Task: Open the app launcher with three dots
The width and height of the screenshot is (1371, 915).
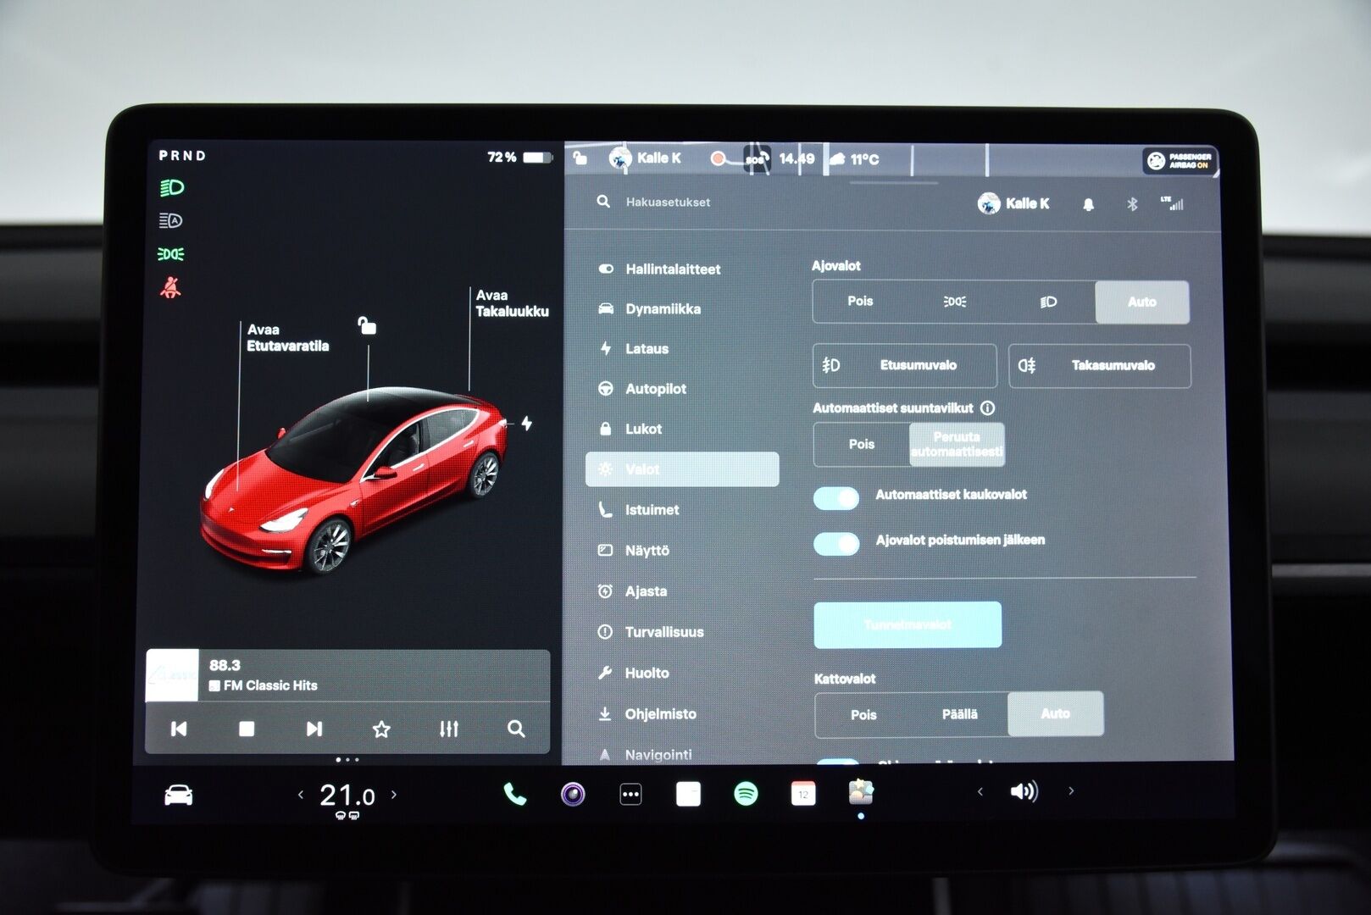Action: (631, 795)
